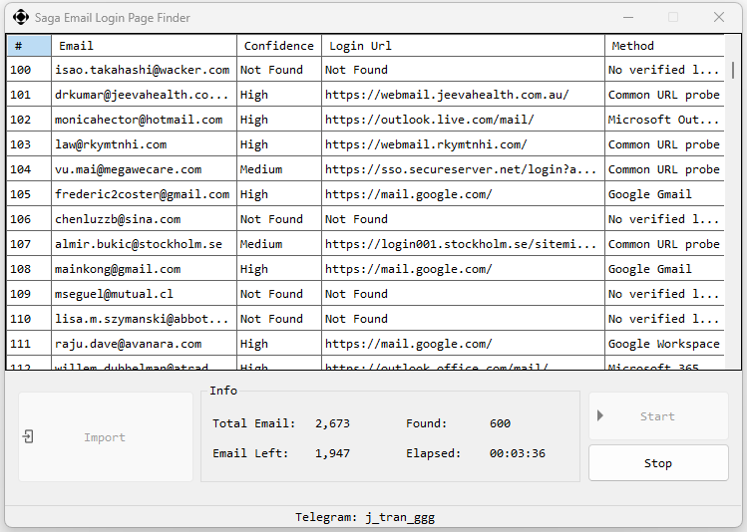Viewport: 747px width, 532px height.
Task: Click Common URL probe method in row 103
Action: coord(664,144)
